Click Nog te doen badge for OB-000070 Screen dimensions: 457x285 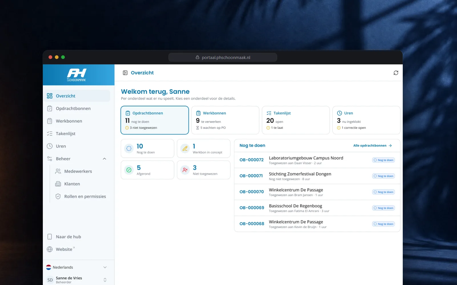pos(384,192)
